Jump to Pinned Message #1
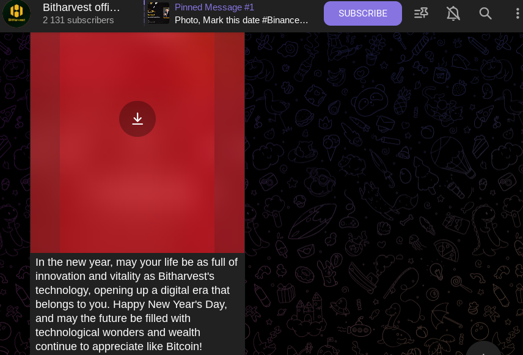The height and width of the screenshot is (355, 523). [214, 7]
